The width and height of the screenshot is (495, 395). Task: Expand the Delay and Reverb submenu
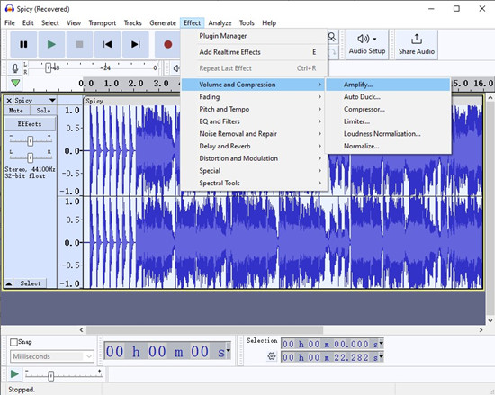(x=254, y=146)
